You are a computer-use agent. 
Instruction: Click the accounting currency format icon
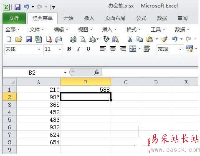[x=190, y=49]
